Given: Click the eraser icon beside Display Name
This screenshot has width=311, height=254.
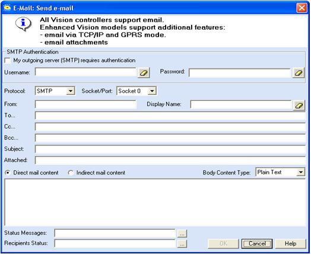Looking at the screenshot, I should click(299, 106).
